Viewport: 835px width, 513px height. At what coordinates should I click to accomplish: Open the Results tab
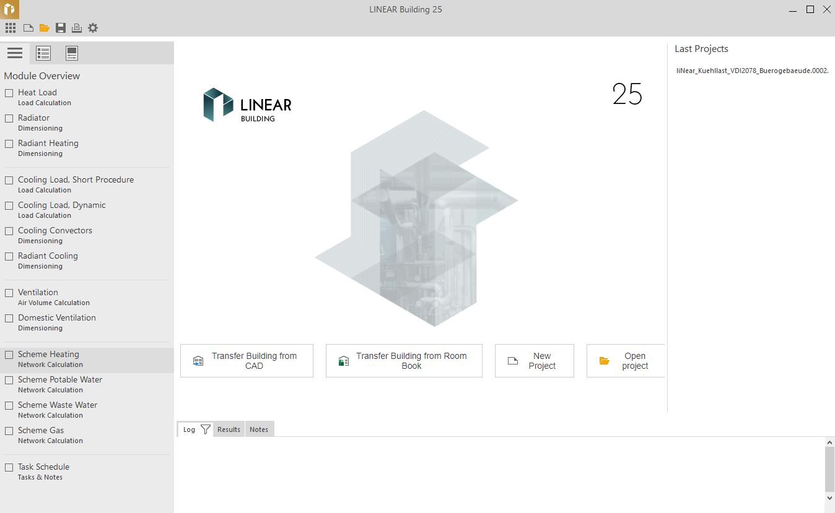(229, 429)
